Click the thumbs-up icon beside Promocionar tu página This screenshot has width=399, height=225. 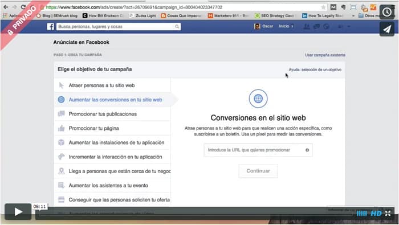pos(62,128)
